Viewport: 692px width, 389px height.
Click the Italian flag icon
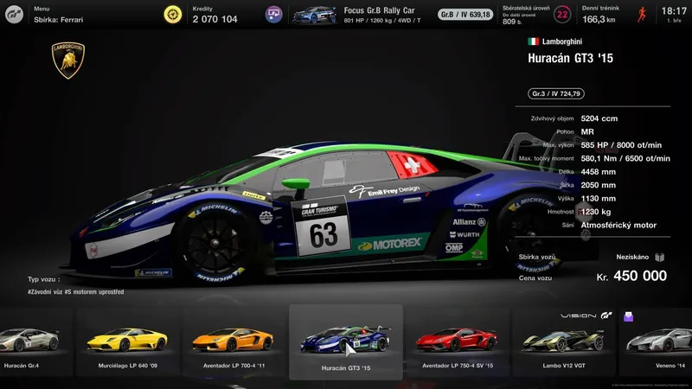pyautogui.click(x=533, y=41)
